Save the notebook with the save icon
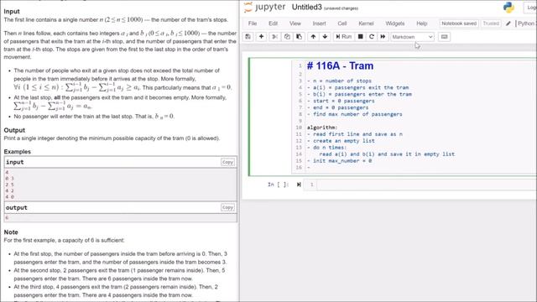The width and height of the screenshot is (537, 302). click(x=248, y=37)
